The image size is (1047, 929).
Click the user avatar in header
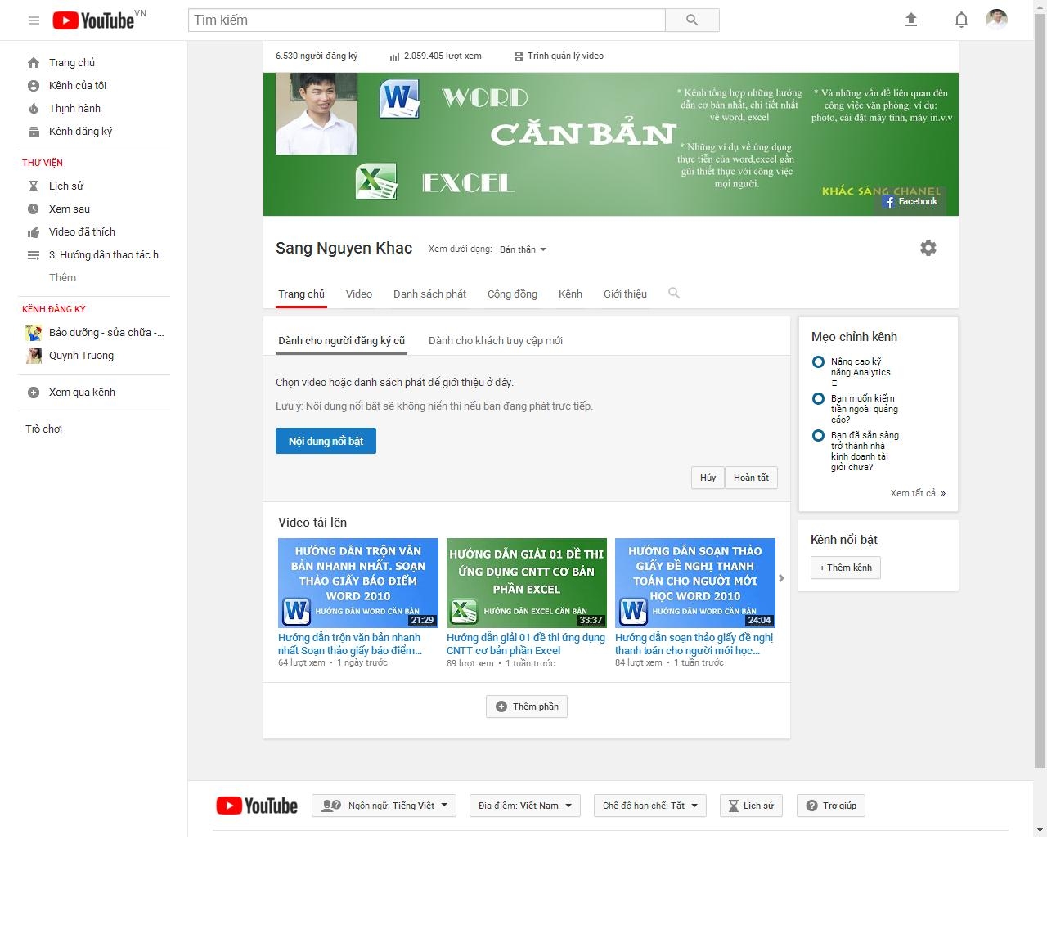point(996,20)
